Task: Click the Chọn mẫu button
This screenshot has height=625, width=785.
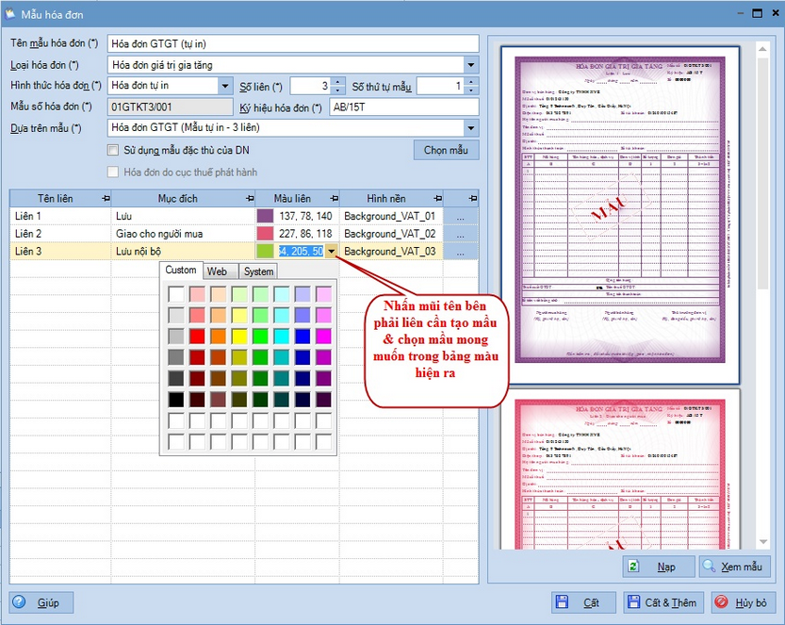Action: pos(446,150)
